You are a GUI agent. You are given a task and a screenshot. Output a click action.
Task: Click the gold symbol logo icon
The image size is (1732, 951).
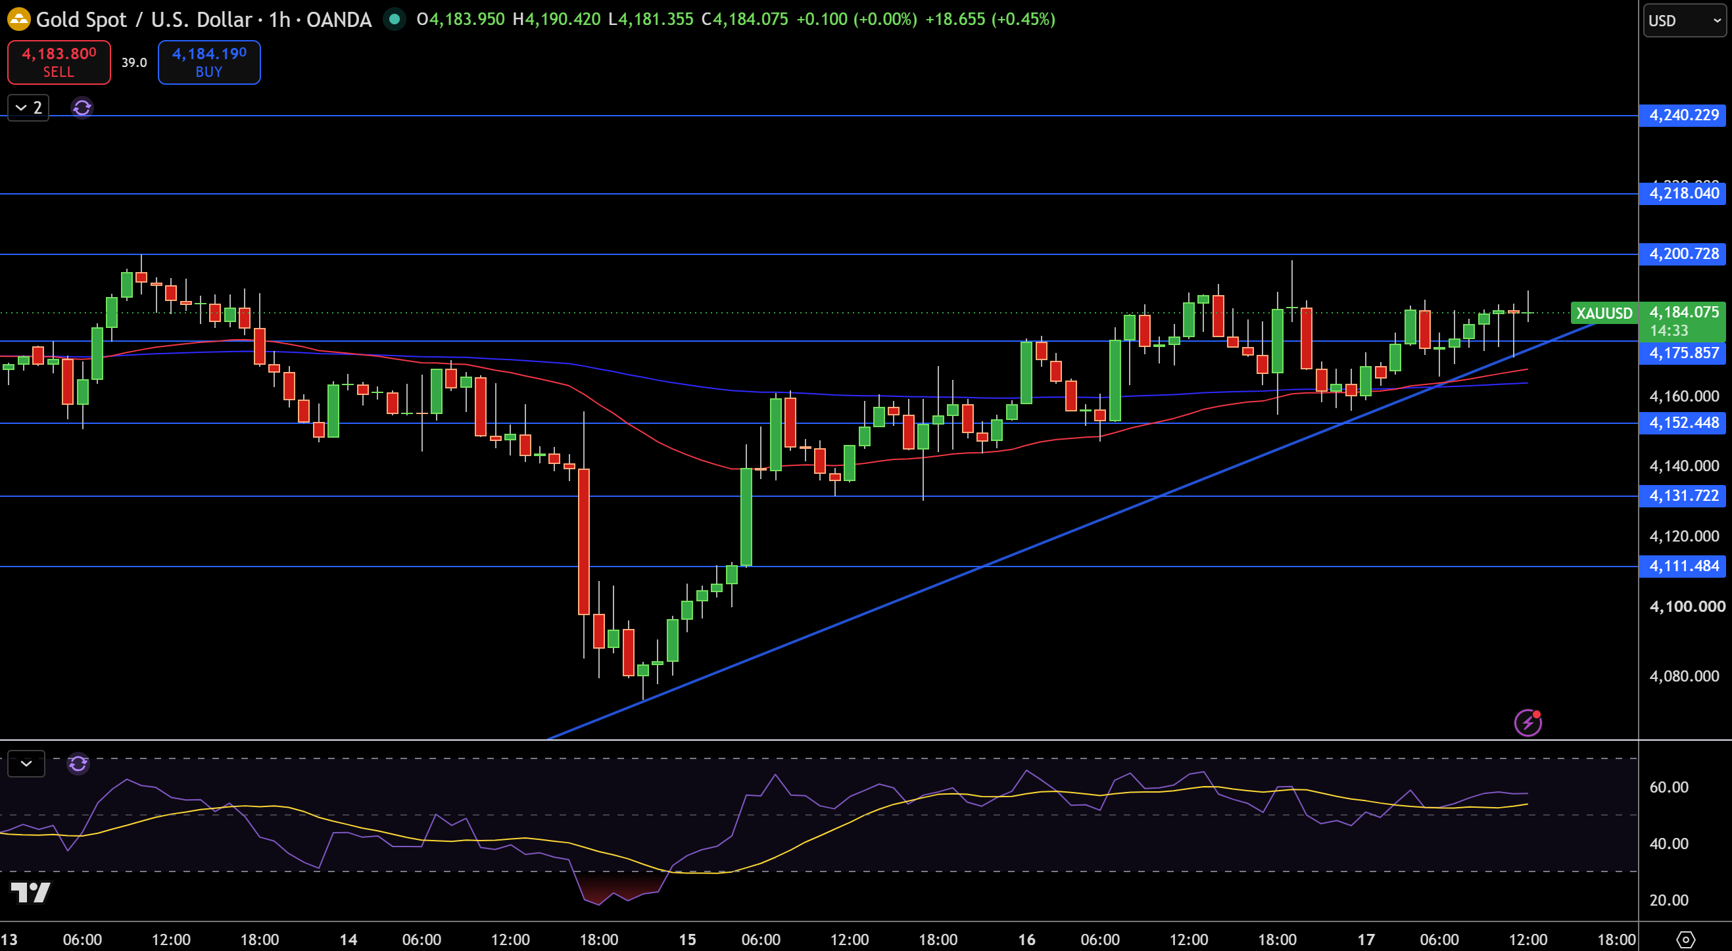point(19,19)
